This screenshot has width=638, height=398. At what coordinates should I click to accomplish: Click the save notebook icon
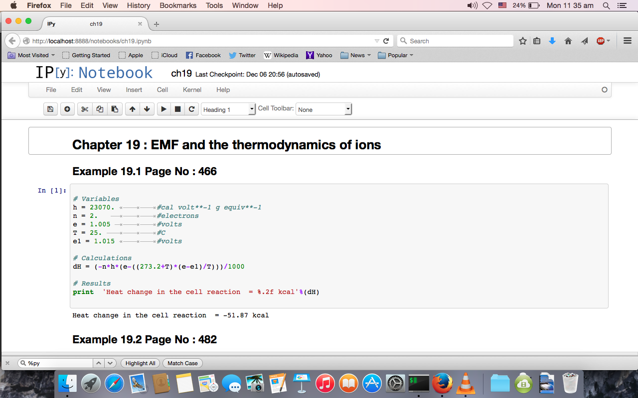(50, 109)
